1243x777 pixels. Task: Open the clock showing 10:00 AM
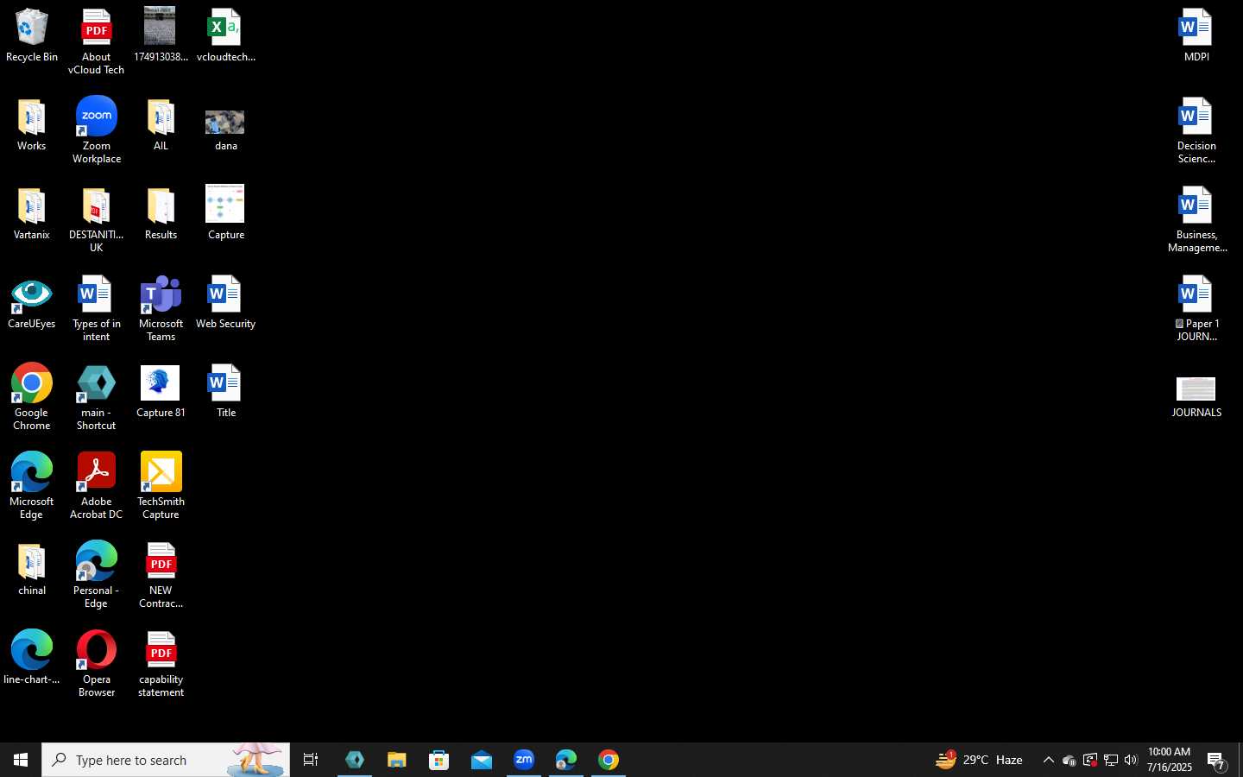(1170, 760)
